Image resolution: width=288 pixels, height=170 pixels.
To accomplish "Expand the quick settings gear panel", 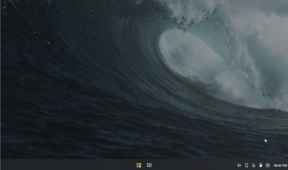I will (x=268, y=165).
